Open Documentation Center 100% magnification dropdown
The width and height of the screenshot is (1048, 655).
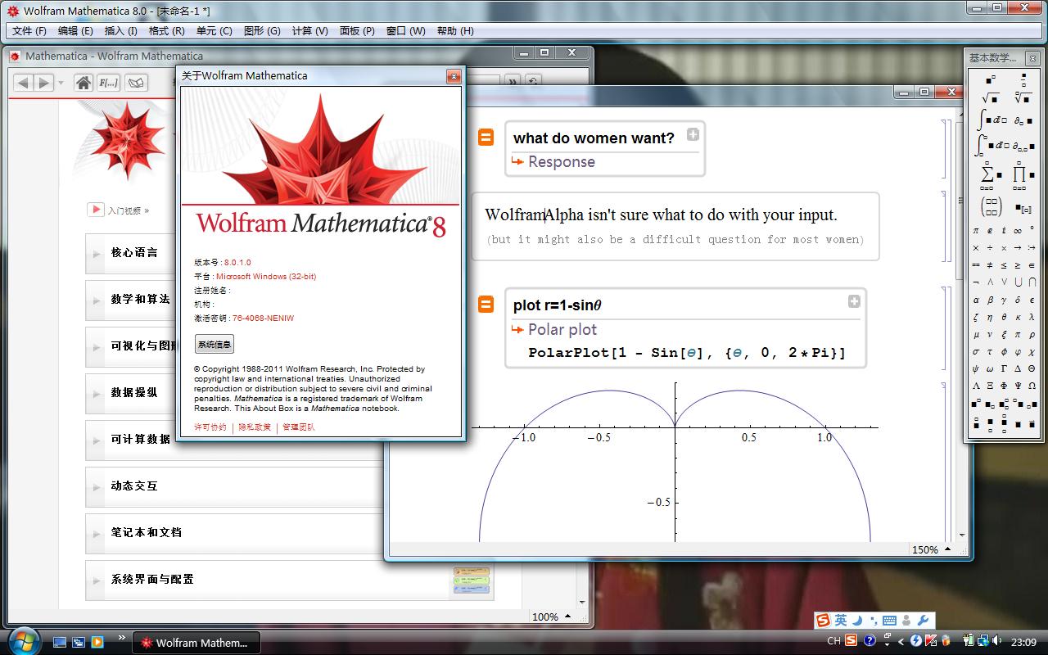point(551,617)
